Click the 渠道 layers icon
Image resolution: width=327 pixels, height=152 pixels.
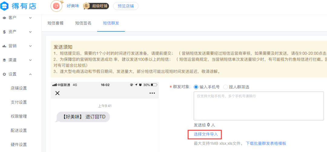(4, 60)
